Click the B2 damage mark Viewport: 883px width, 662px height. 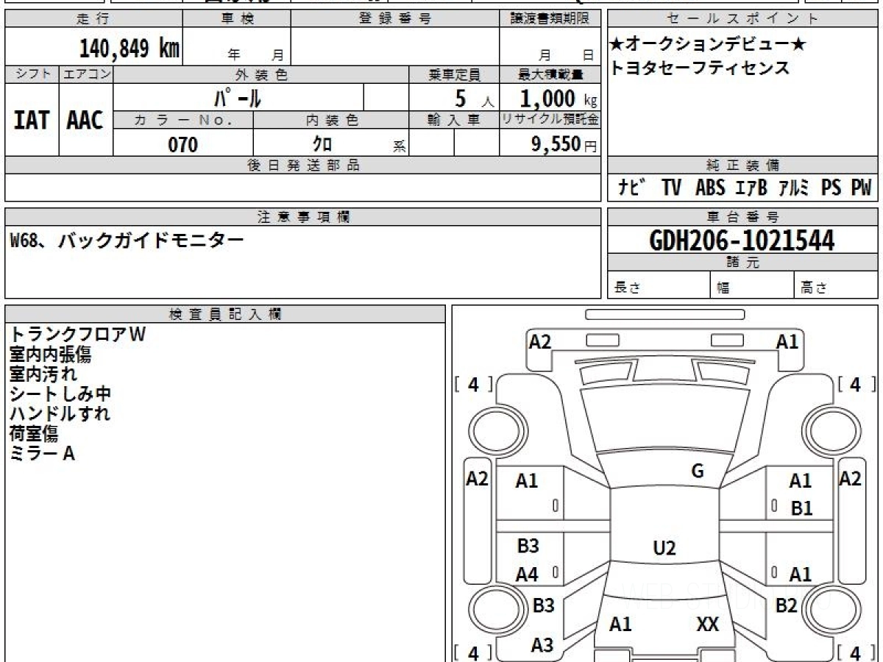click(x=787, y=605)
